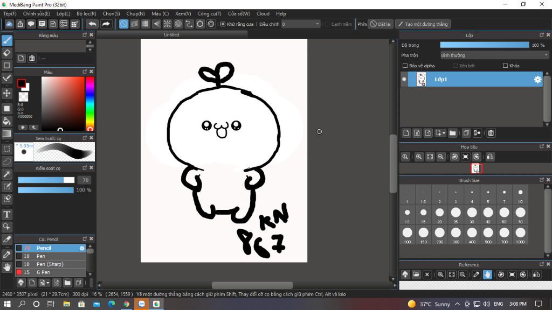The width and height of the screenshot is (552, 310).
Task: Click the Redo arrow in toolbar
Action: (x=106, y=24)
